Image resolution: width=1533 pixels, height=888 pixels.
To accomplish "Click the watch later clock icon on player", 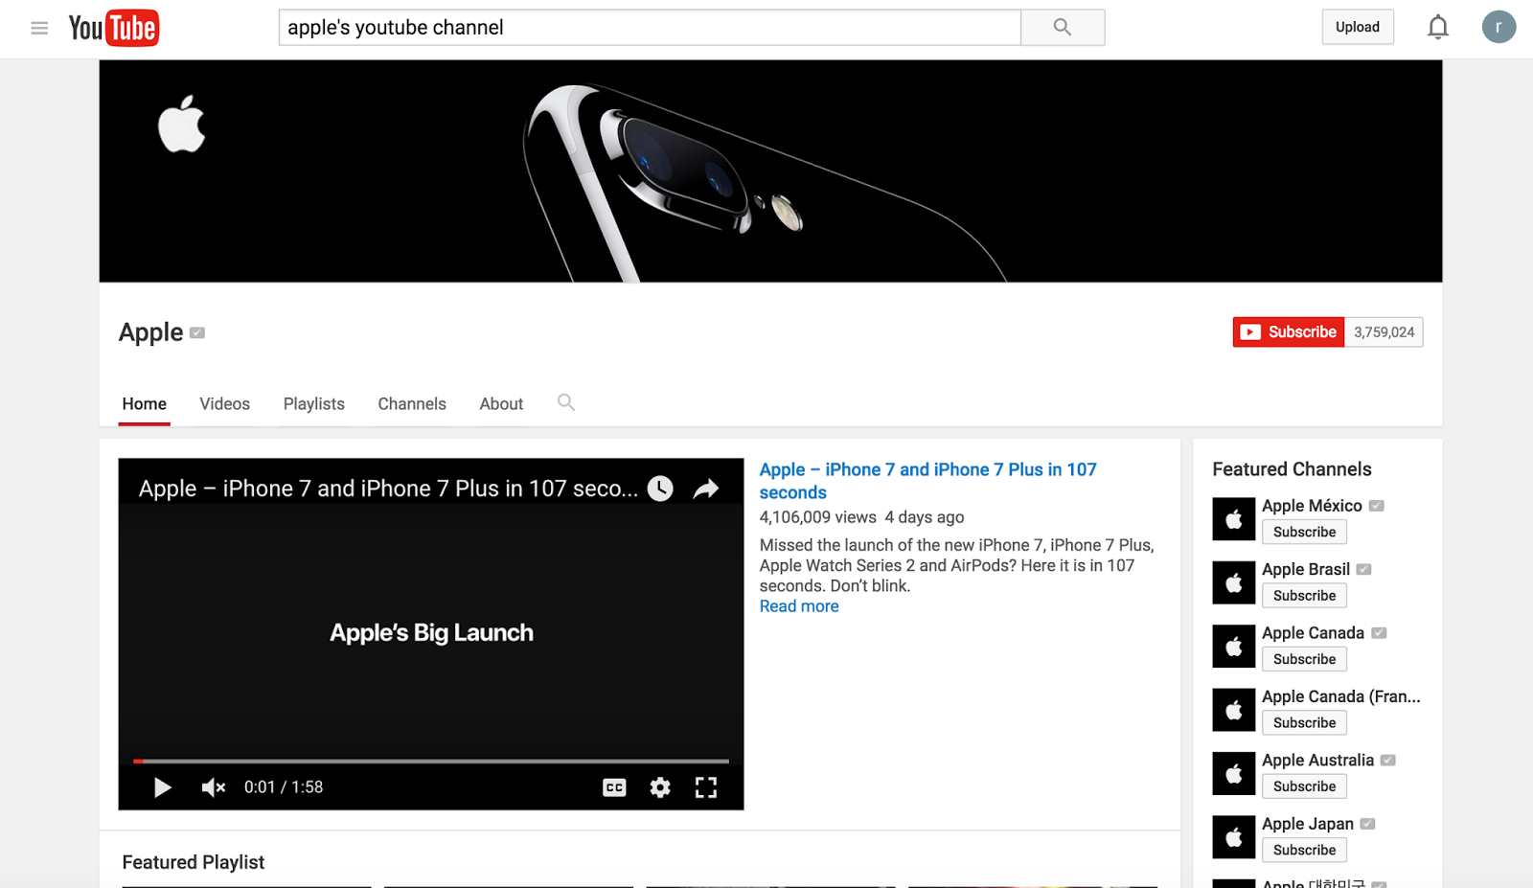I will point(659,488).
